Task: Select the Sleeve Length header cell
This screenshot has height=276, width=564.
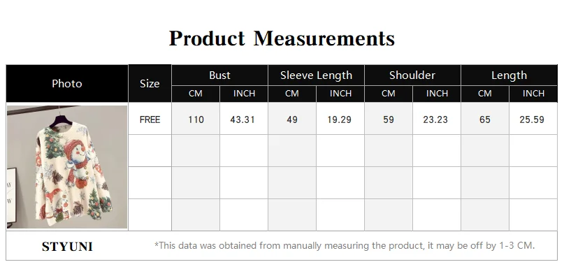Action: pyautogui.click(x=316, y=75)
